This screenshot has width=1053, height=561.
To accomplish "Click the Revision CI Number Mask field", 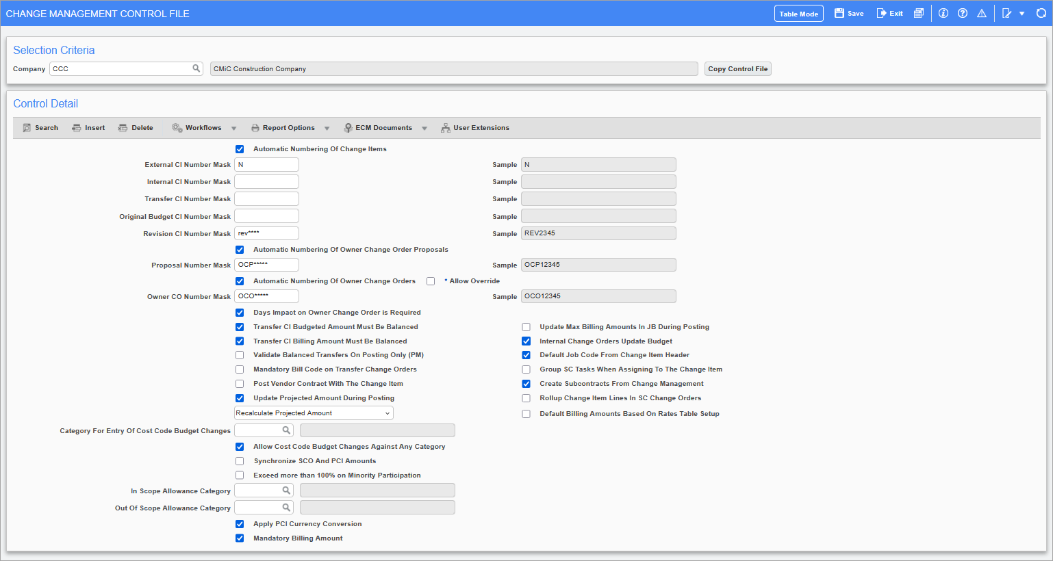I will tap(266, 233).
